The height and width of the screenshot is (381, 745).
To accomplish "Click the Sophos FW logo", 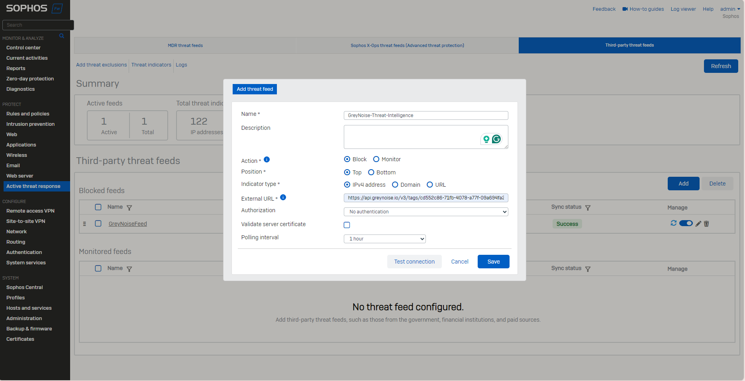I will click(34, 8).
